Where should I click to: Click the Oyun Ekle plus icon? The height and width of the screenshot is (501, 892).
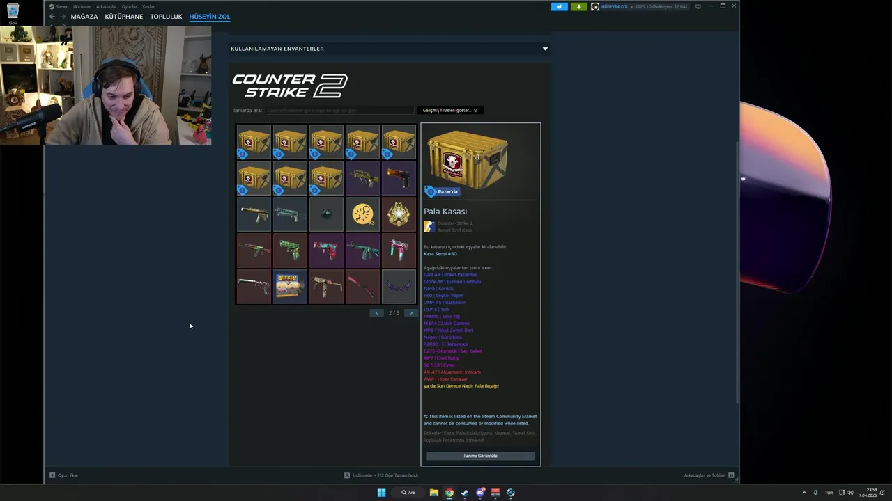pyautogui.click(x=52, y=475)
